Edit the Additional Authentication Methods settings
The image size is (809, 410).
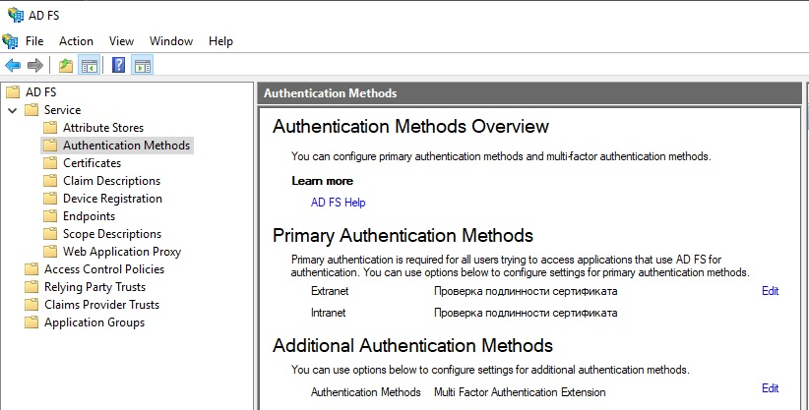coord(770,388)
